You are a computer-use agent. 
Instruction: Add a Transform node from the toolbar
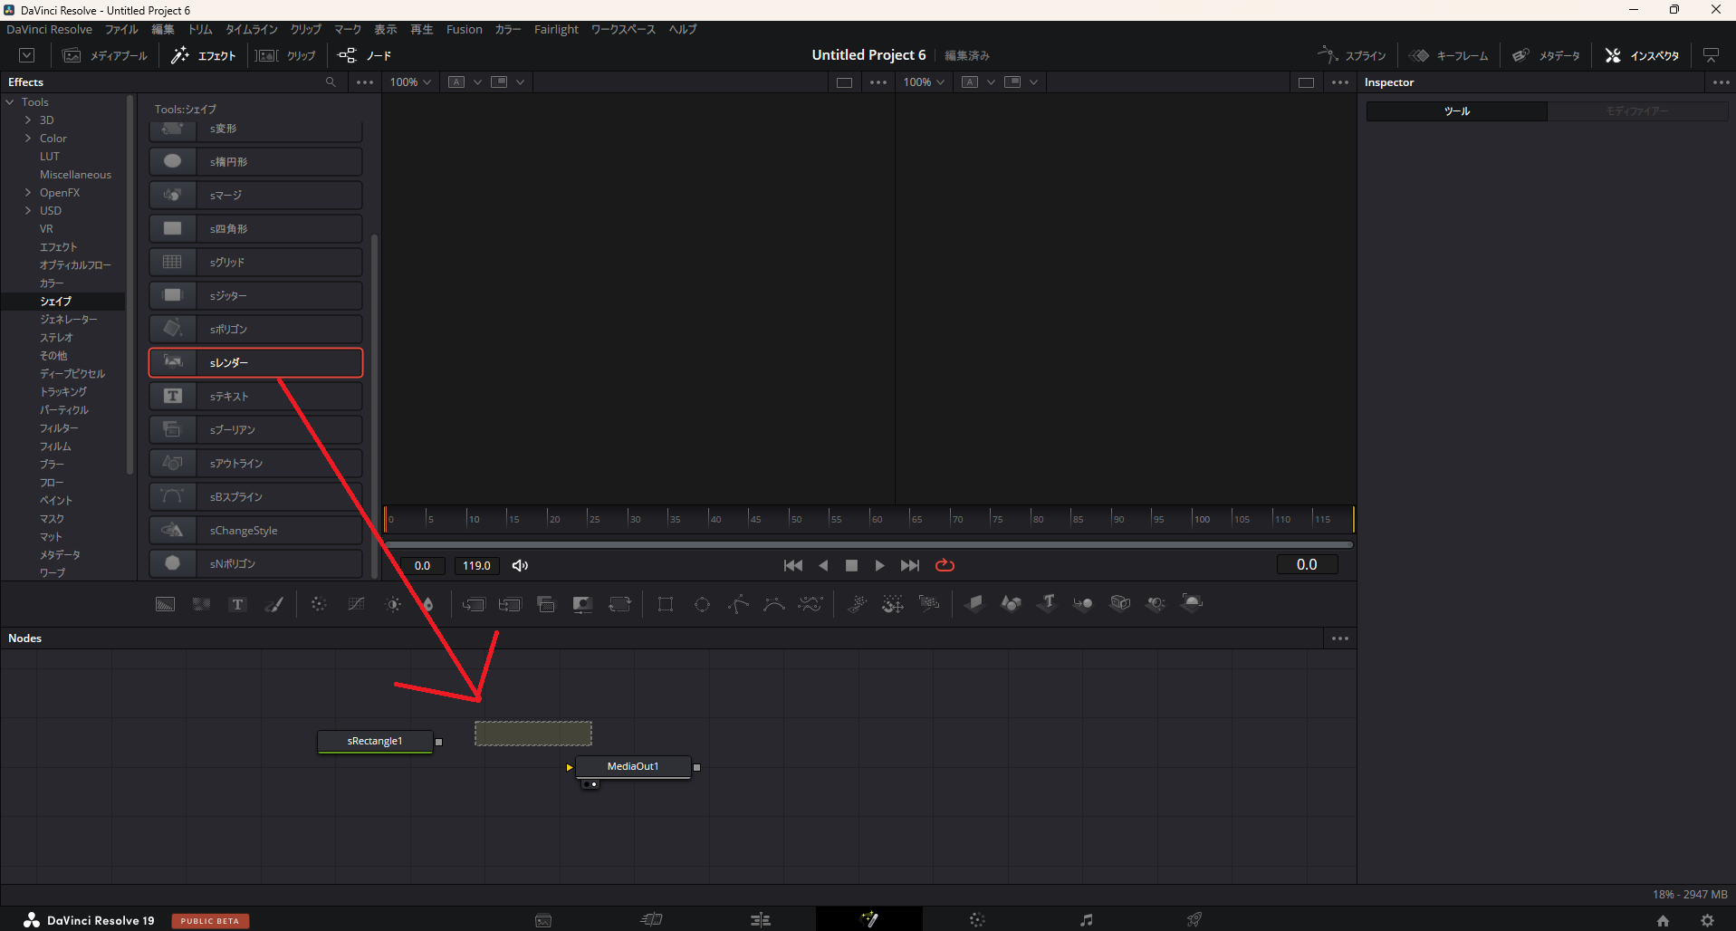click(619, 604)
